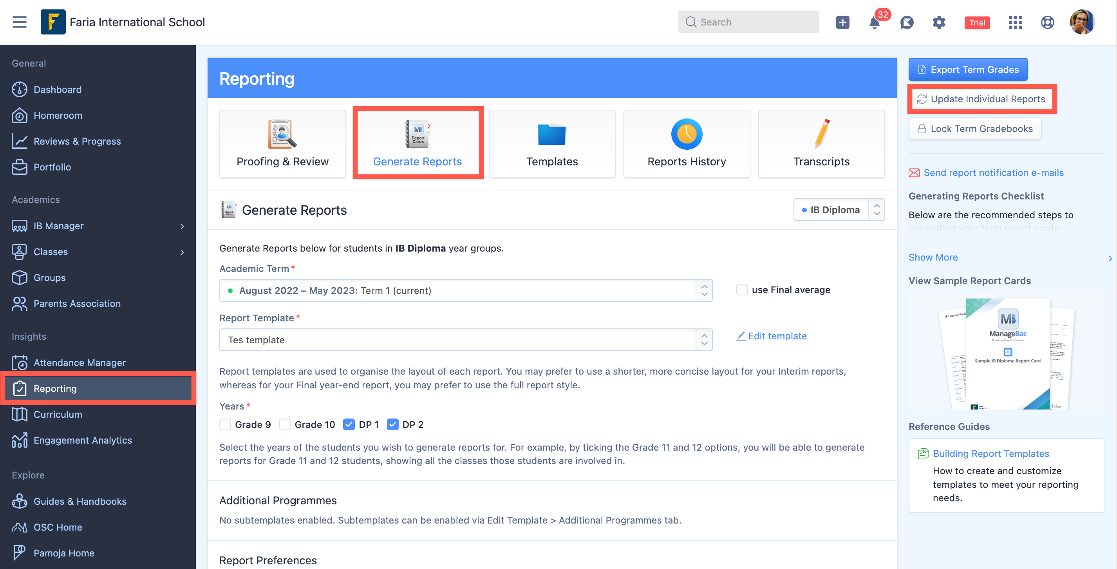Open Parents Association in sidebar

77,303
